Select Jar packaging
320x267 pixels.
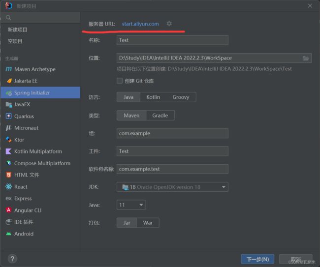pyautogui.click(x=127, y=223)
